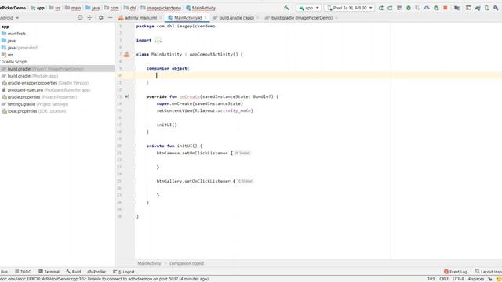502x282 pixels.
Task: Open the Event Log
Action: tap(456, 272)
